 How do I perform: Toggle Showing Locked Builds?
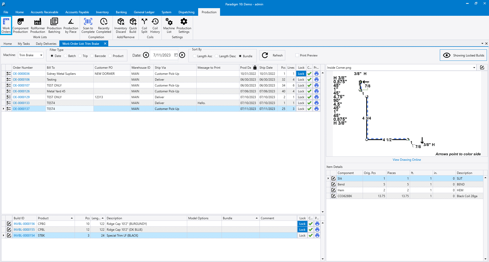(463, 55)
